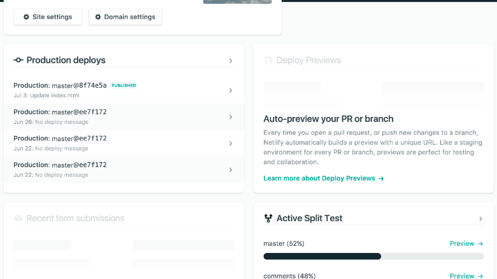Click the Recent form submissions envelope icon

pyautogui.click(x=18, y=219)
